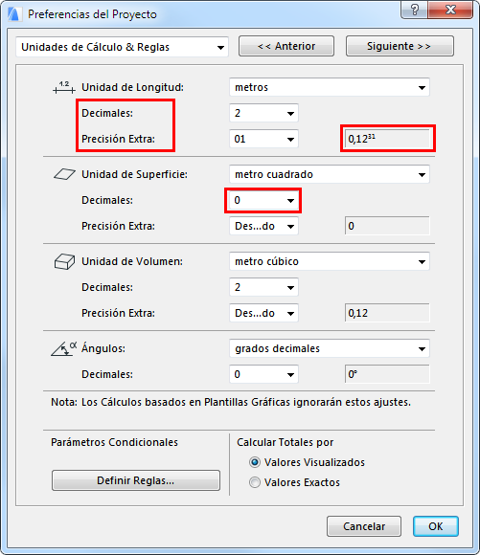This screenshot has width=480, height=555.
Task: Click the surface area parallelogram icon
Action: pos(64,174)
